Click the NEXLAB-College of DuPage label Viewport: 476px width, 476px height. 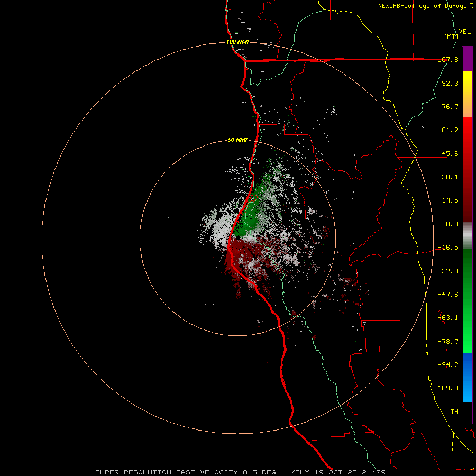coord(425,6)
